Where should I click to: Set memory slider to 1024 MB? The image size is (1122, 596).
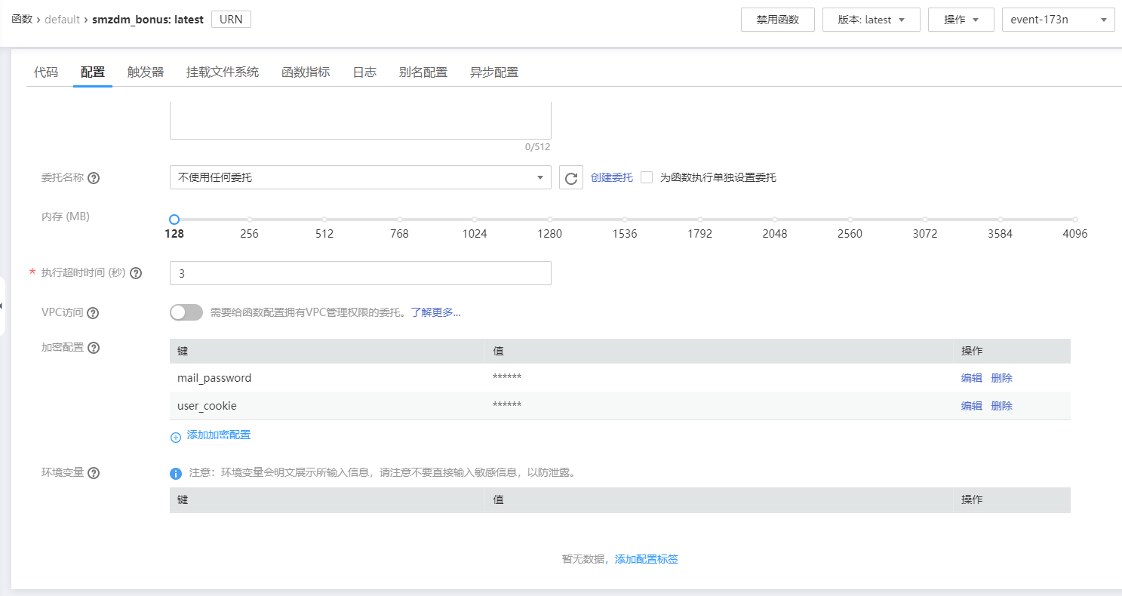[475, 220]
